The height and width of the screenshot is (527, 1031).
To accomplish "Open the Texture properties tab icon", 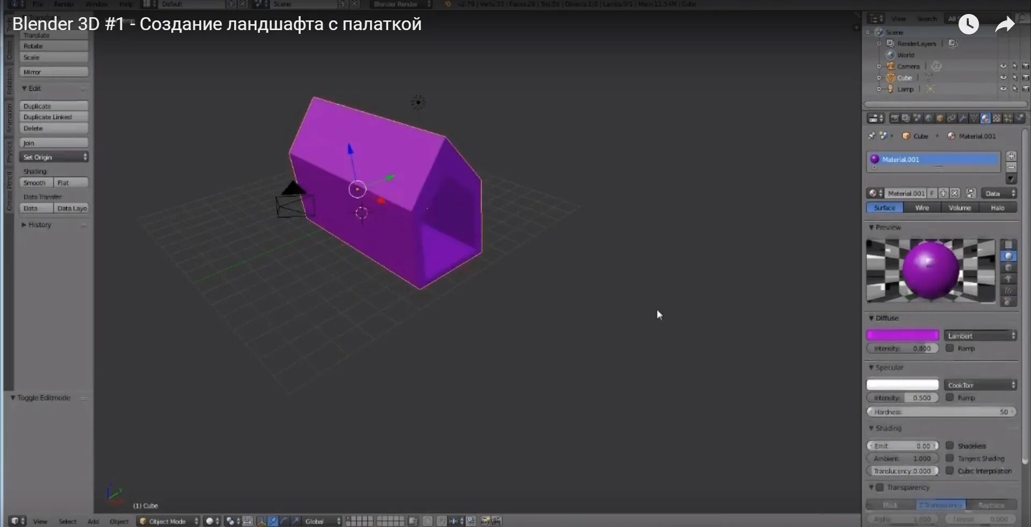I will pyautogui.click(x=997, y=118).
